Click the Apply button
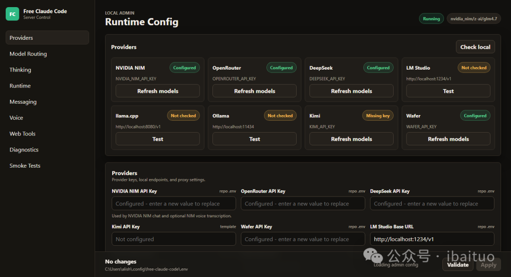The width and height of the screenshot is (511, 277). pyautogui.click(x=488, y=265)
